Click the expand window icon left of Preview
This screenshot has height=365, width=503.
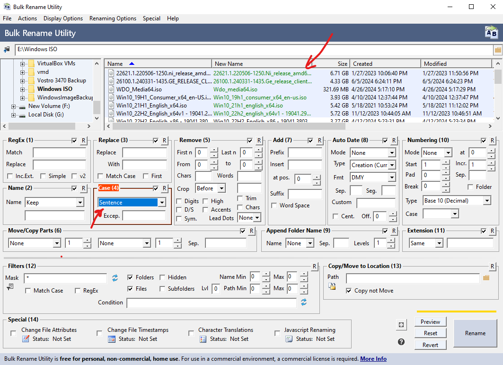pyautogui.click(x=401, y=325)
